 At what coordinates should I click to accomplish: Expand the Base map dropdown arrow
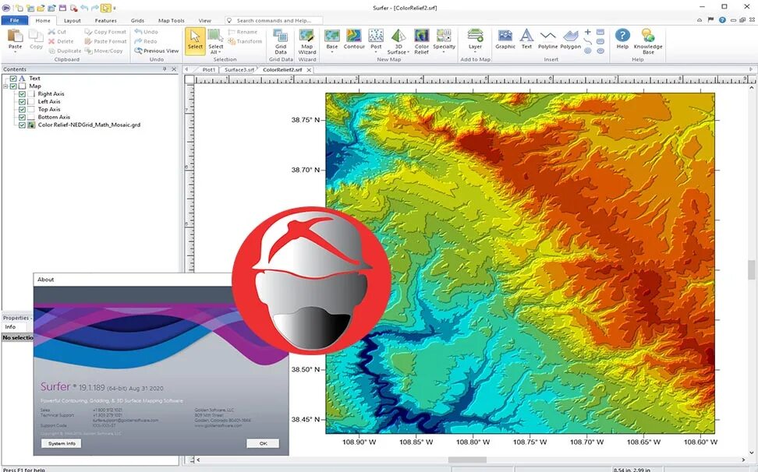pyautogui.click(x=332, y=51)
